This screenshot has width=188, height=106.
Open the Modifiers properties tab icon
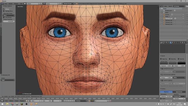pos(177,42)
